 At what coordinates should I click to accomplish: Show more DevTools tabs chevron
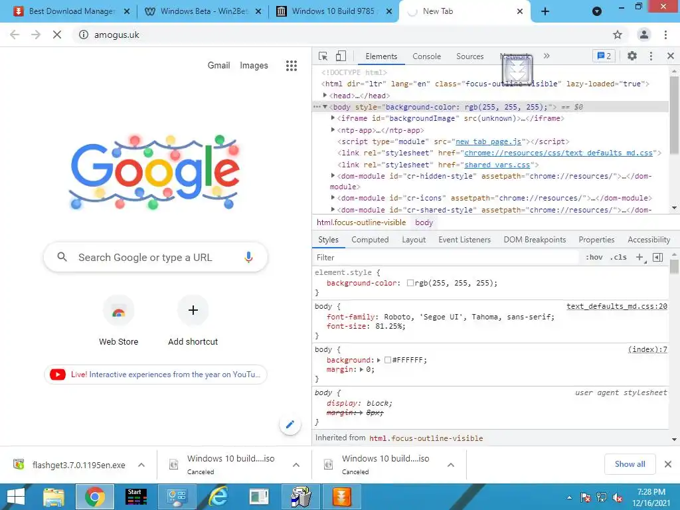point(547,56)
